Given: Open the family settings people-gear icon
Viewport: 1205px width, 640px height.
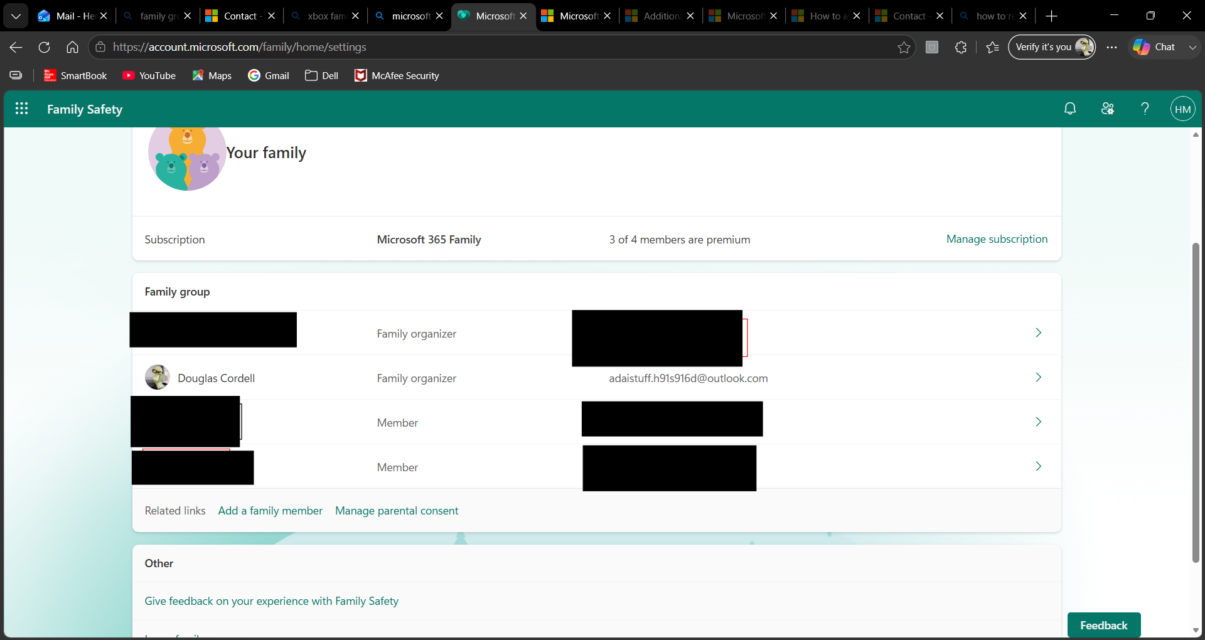Looking at the screenshot, I should (1108, 109).
